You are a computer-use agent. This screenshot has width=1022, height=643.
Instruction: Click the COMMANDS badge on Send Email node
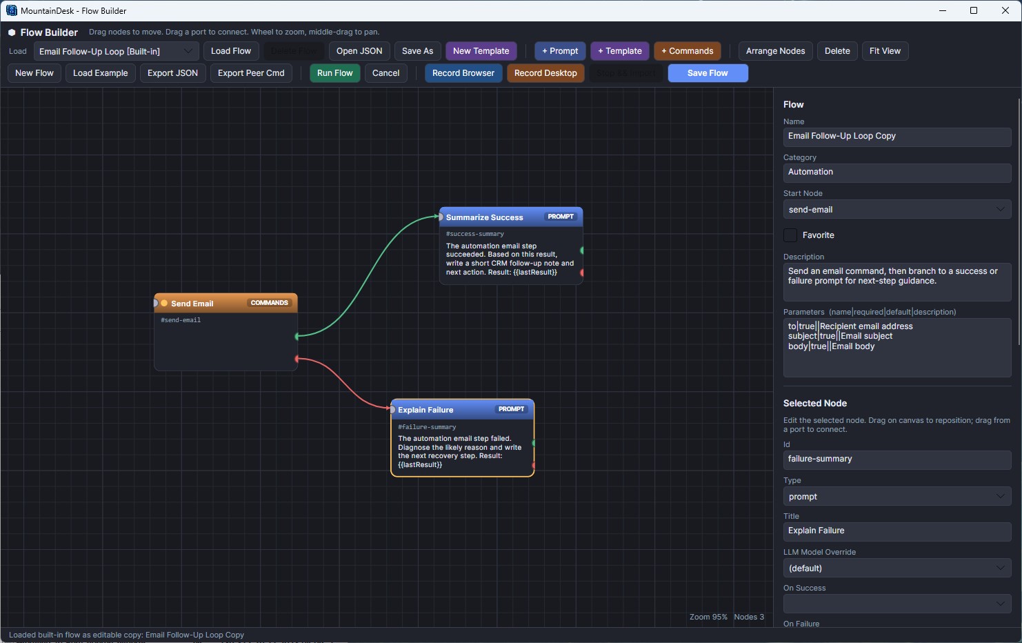[269, 303]
